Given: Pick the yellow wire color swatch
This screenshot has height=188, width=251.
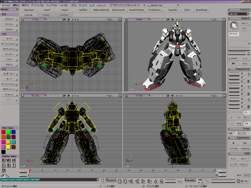Looking at the screenshot, I should click(8, 147).
